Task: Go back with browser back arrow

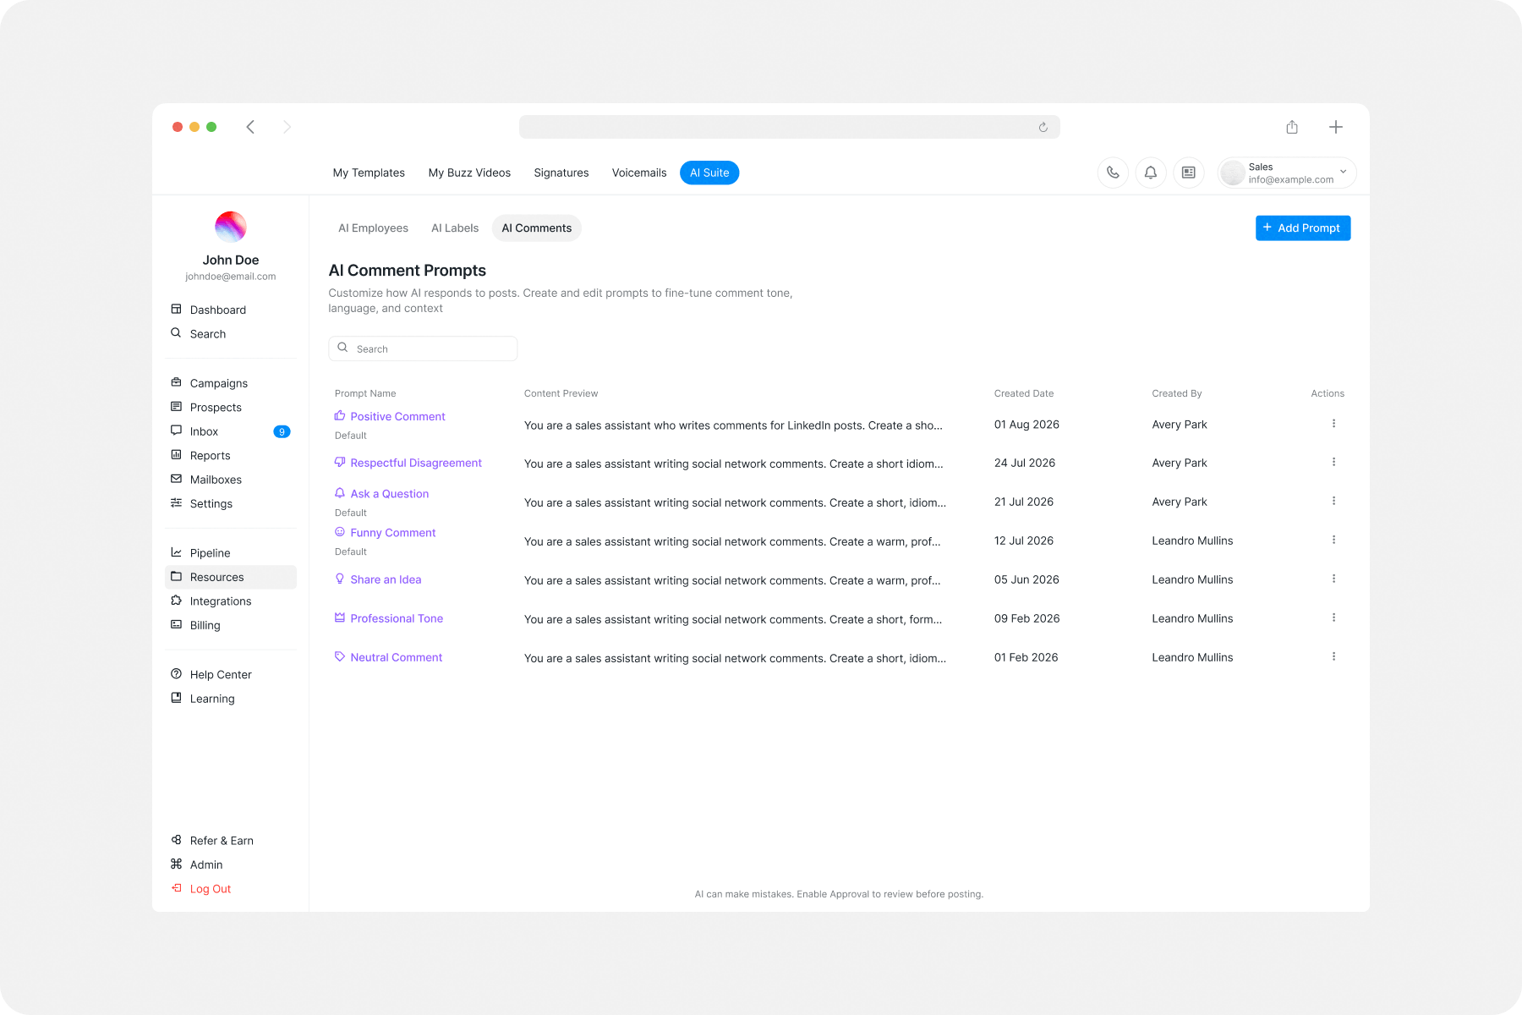Action: click(250, 127)
